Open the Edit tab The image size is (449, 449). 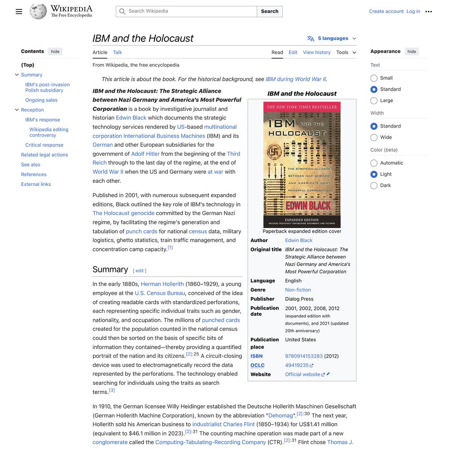click(293, 53)
